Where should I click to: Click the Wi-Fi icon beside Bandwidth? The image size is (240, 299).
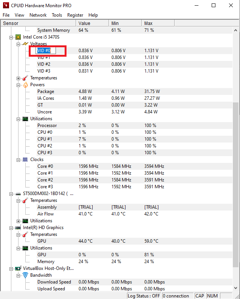tap(25, 275)
